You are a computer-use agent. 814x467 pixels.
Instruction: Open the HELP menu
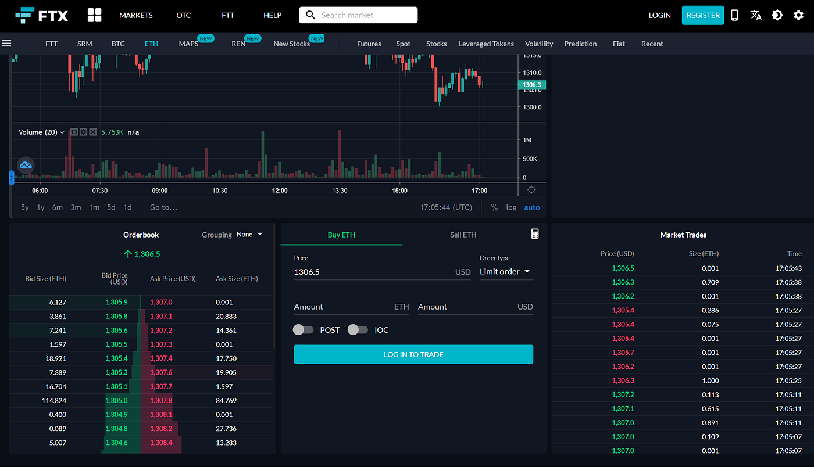(272, 15)
